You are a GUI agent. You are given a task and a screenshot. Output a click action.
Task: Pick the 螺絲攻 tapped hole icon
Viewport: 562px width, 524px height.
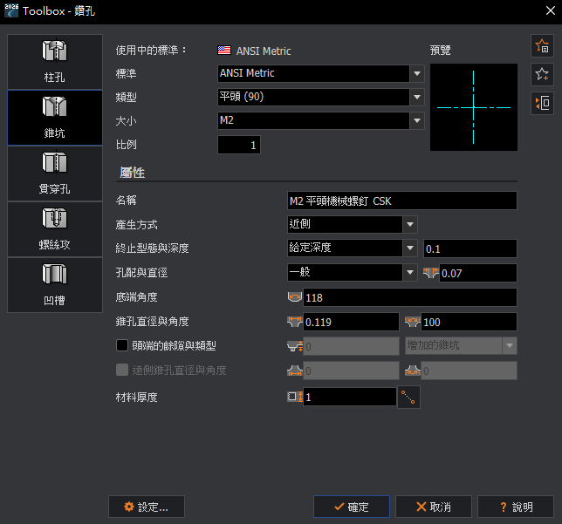pos(55,228)
